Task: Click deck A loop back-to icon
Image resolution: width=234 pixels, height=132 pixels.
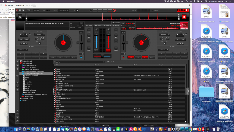Action: (x=30, y=35)
